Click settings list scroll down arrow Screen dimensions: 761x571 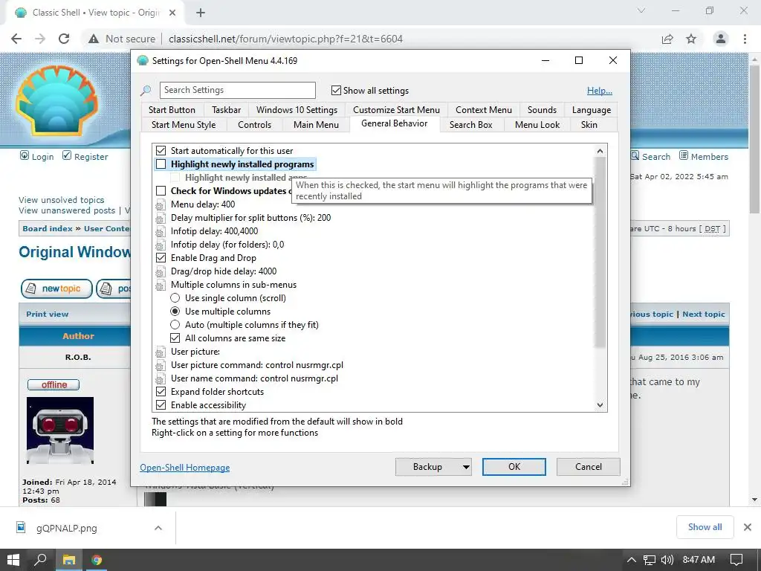[x=600, y=405]
